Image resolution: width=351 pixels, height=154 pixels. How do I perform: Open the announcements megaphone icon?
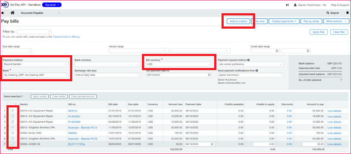tap(287, 5)
